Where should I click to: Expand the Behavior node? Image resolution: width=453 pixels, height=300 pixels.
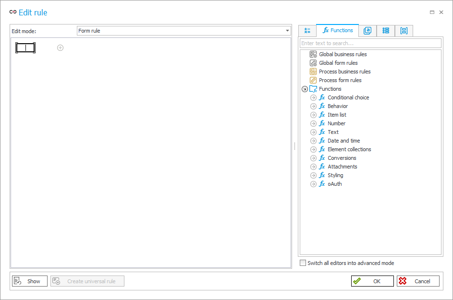(313, 106)
